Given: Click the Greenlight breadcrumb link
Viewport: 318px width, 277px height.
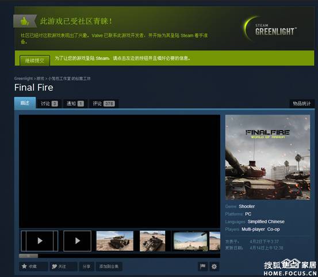Looking at the screenshot, I should [24, 78].
